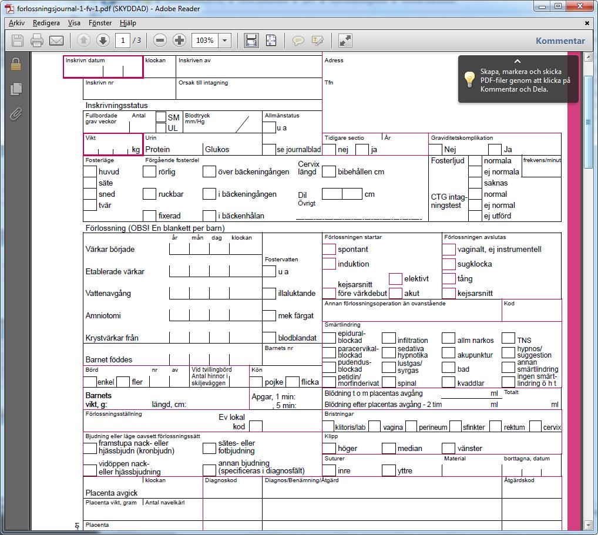The image size is (598, 535).
Task: Switch to read mode with arrows icon
Action: tap(345, 41)
